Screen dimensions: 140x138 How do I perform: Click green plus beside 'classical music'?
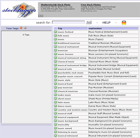[55, 62]
